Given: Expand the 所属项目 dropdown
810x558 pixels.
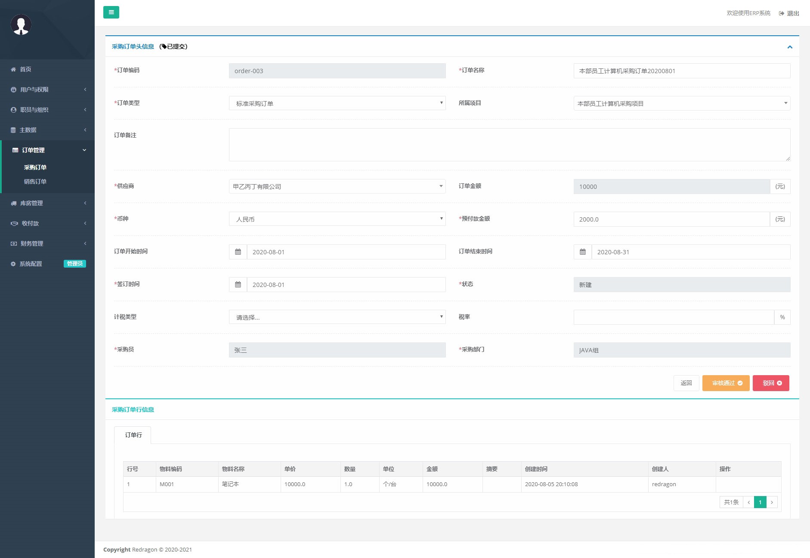Looking at the screenshot, I should 682,103.
